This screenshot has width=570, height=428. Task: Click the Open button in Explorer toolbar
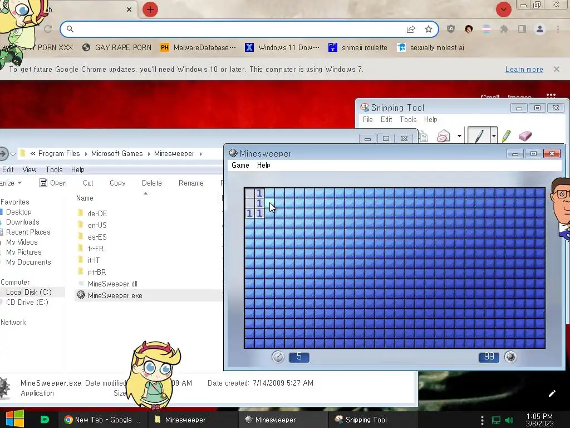click(x=53, y=183)
